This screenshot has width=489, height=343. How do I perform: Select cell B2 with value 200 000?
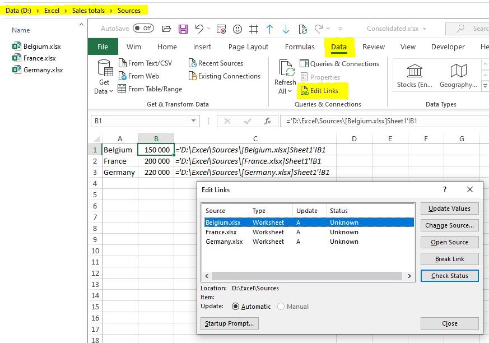coord(156,161)
